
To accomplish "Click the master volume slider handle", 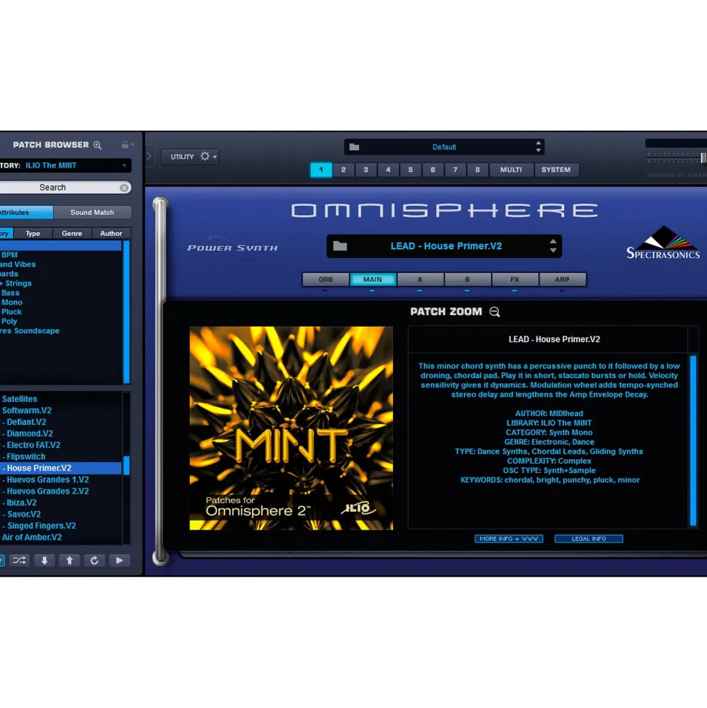I will tap(703, 157).
